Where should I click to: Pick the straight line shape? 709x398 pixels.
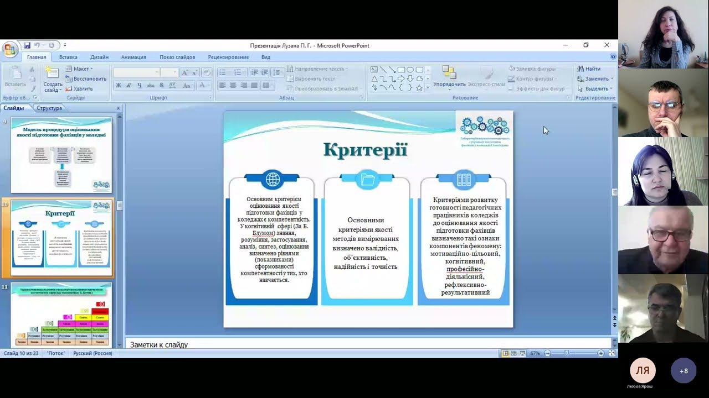pyautogui.click(x=383, y=70)
